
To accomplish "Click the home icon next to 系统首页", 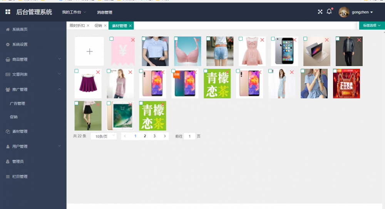I will pos(8,30).
